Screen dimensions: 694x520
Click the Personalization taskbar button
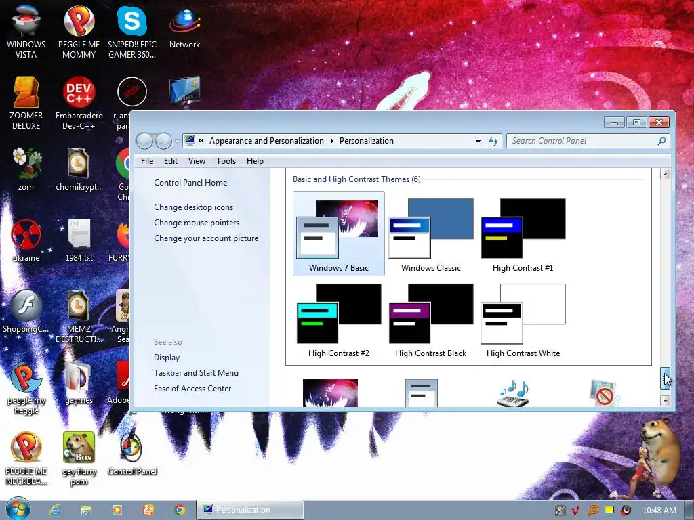click(250, 510)
